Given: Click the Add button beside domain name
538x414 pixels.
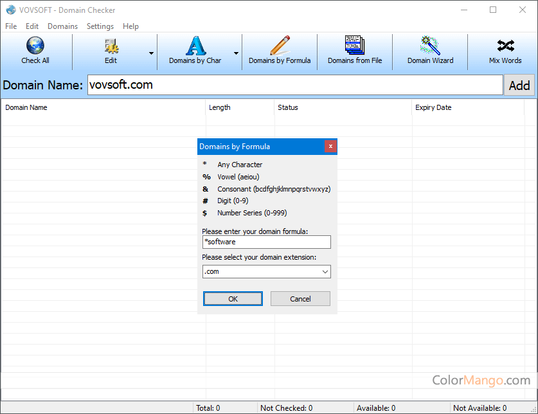Looking at the screenshot, I should click(x=519, y=85).
